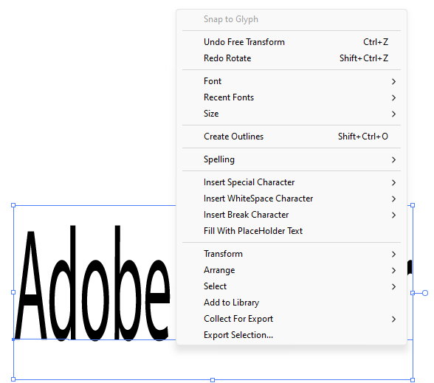Screen dimensions: 434x383
Task: Open the Transform submenu
Action: [x=292, y=254]
